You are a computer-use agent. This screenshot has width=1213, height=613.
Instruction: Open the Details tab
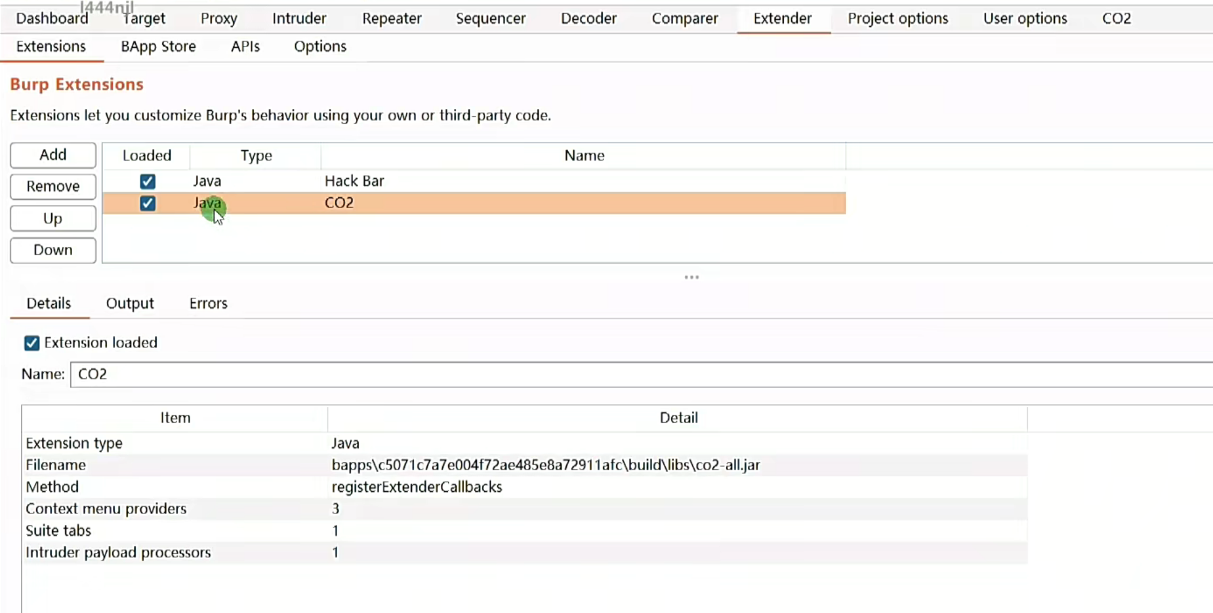49,304
